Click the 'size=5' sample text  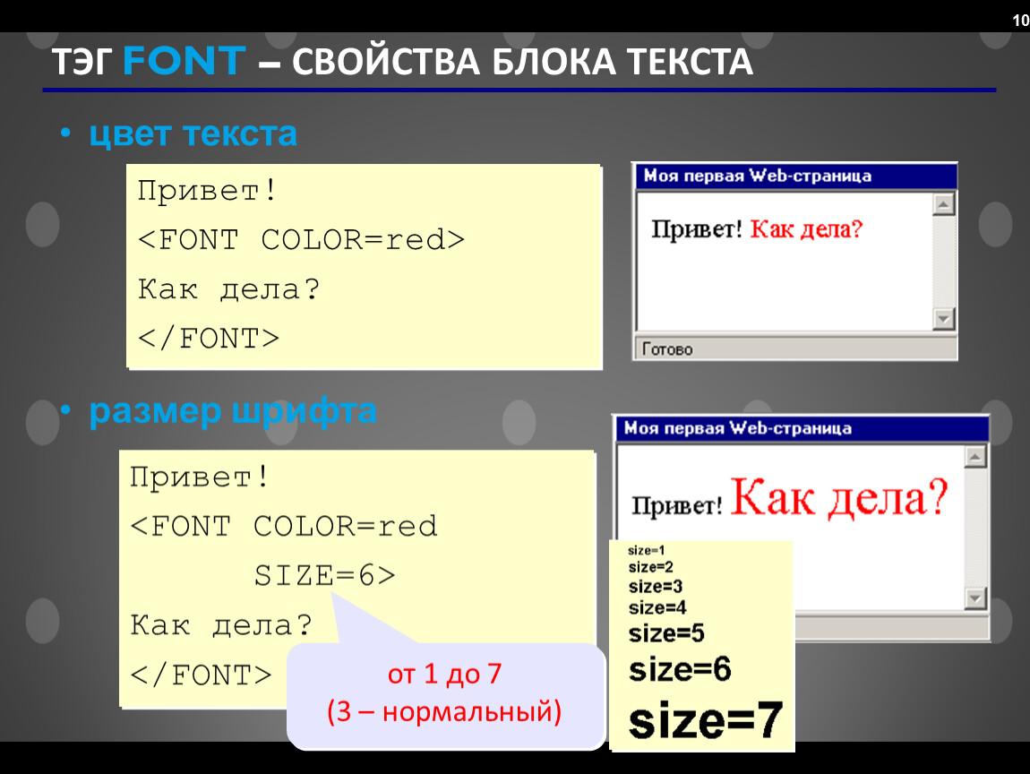[666, 633]
